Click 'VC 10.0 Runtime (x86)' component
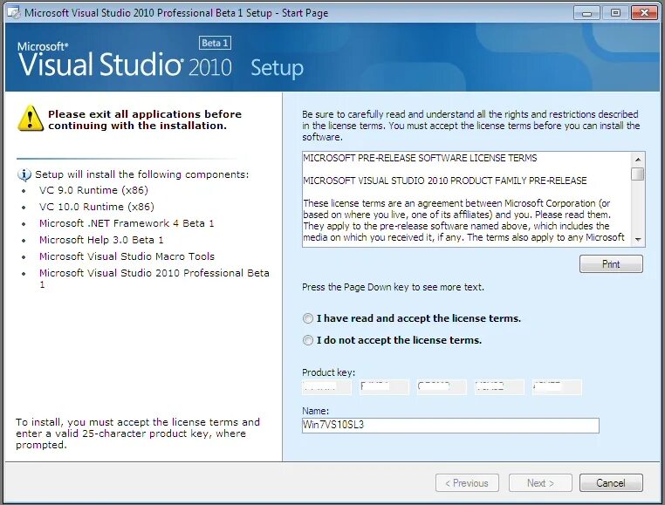The image size is (665, 505). point(97,207)
